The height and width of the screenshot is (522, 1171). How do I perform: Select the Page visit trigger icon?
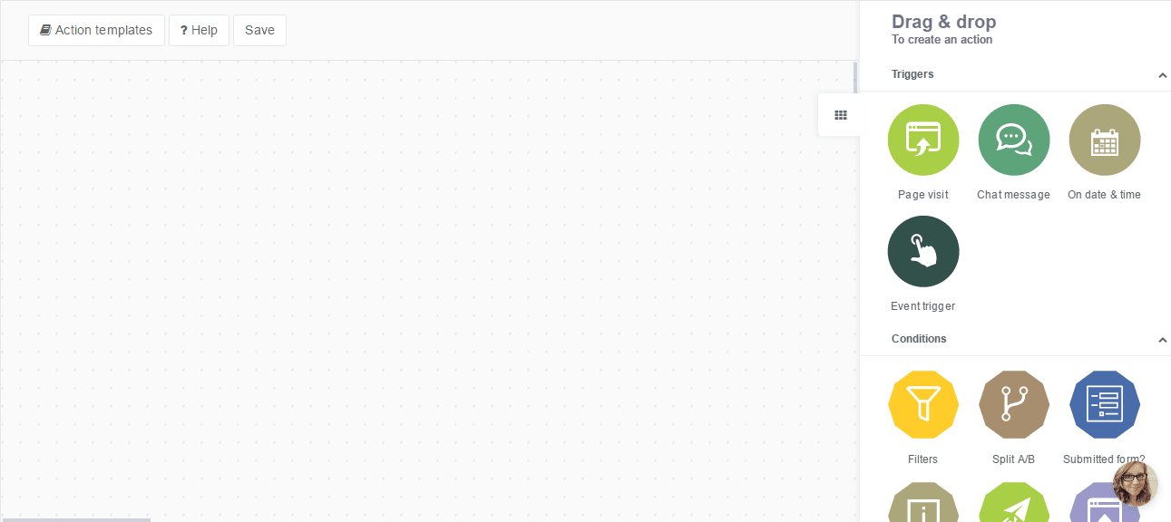click(922, 140)
